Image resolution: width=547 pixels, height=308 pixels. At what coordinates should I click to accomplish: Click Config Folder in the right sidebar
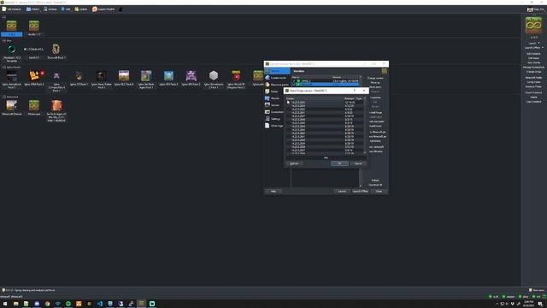[533, 82]
